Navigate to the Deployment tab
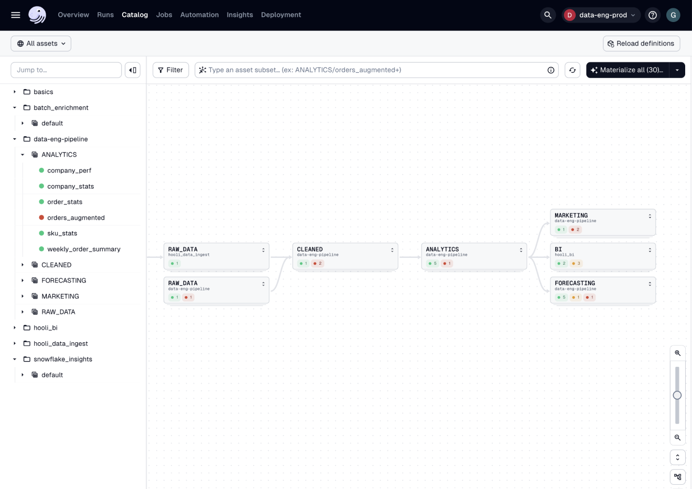This screenshot has height=489, width=692. [281, 15]
